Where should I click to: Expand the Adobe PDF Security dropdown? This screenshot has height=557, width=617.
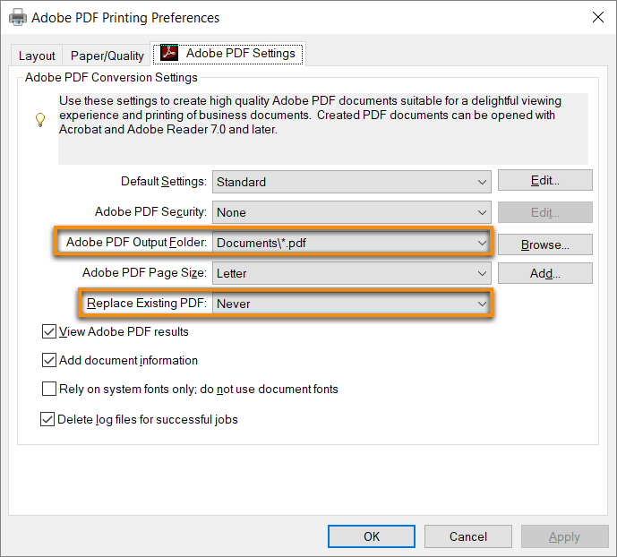click(x=352, y=212)
